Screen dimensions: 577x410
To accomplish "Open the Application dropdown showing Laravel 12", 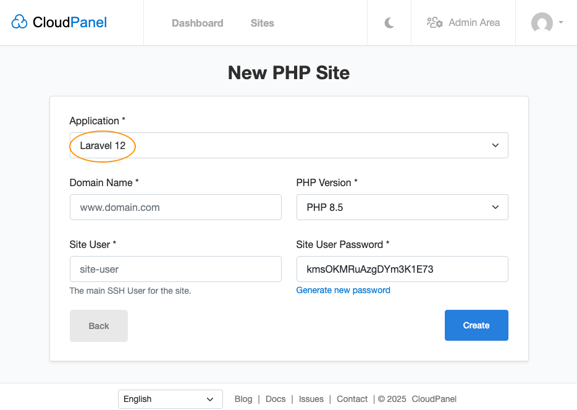I will (x=288, y=145).
